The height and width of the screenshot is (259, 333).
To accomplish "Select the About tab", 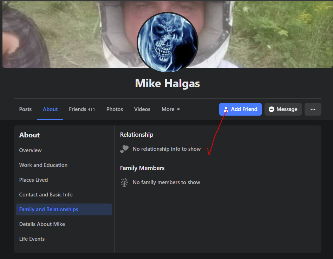I will [x=50, y=109].
